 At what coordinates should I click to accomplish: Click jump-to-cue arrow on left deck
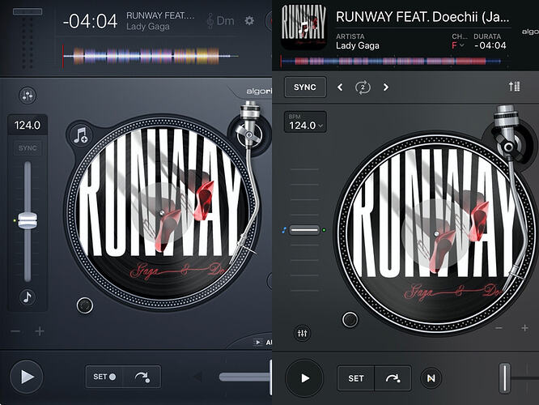(x=142, y=377)
